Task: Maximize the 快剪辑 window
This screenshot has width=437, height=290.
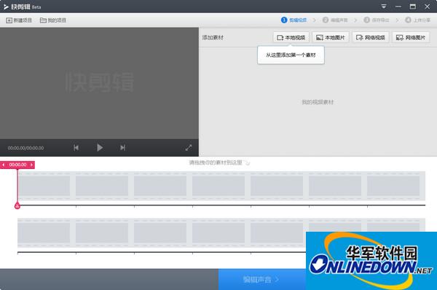Action: [413, 7]
